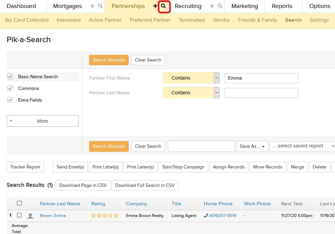Open the Partnerships tab

[x=128, y=6]
